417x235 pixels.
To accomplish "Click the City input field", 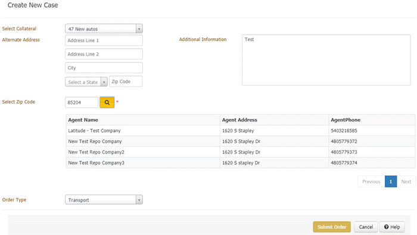I will click(x=104, y=68).
